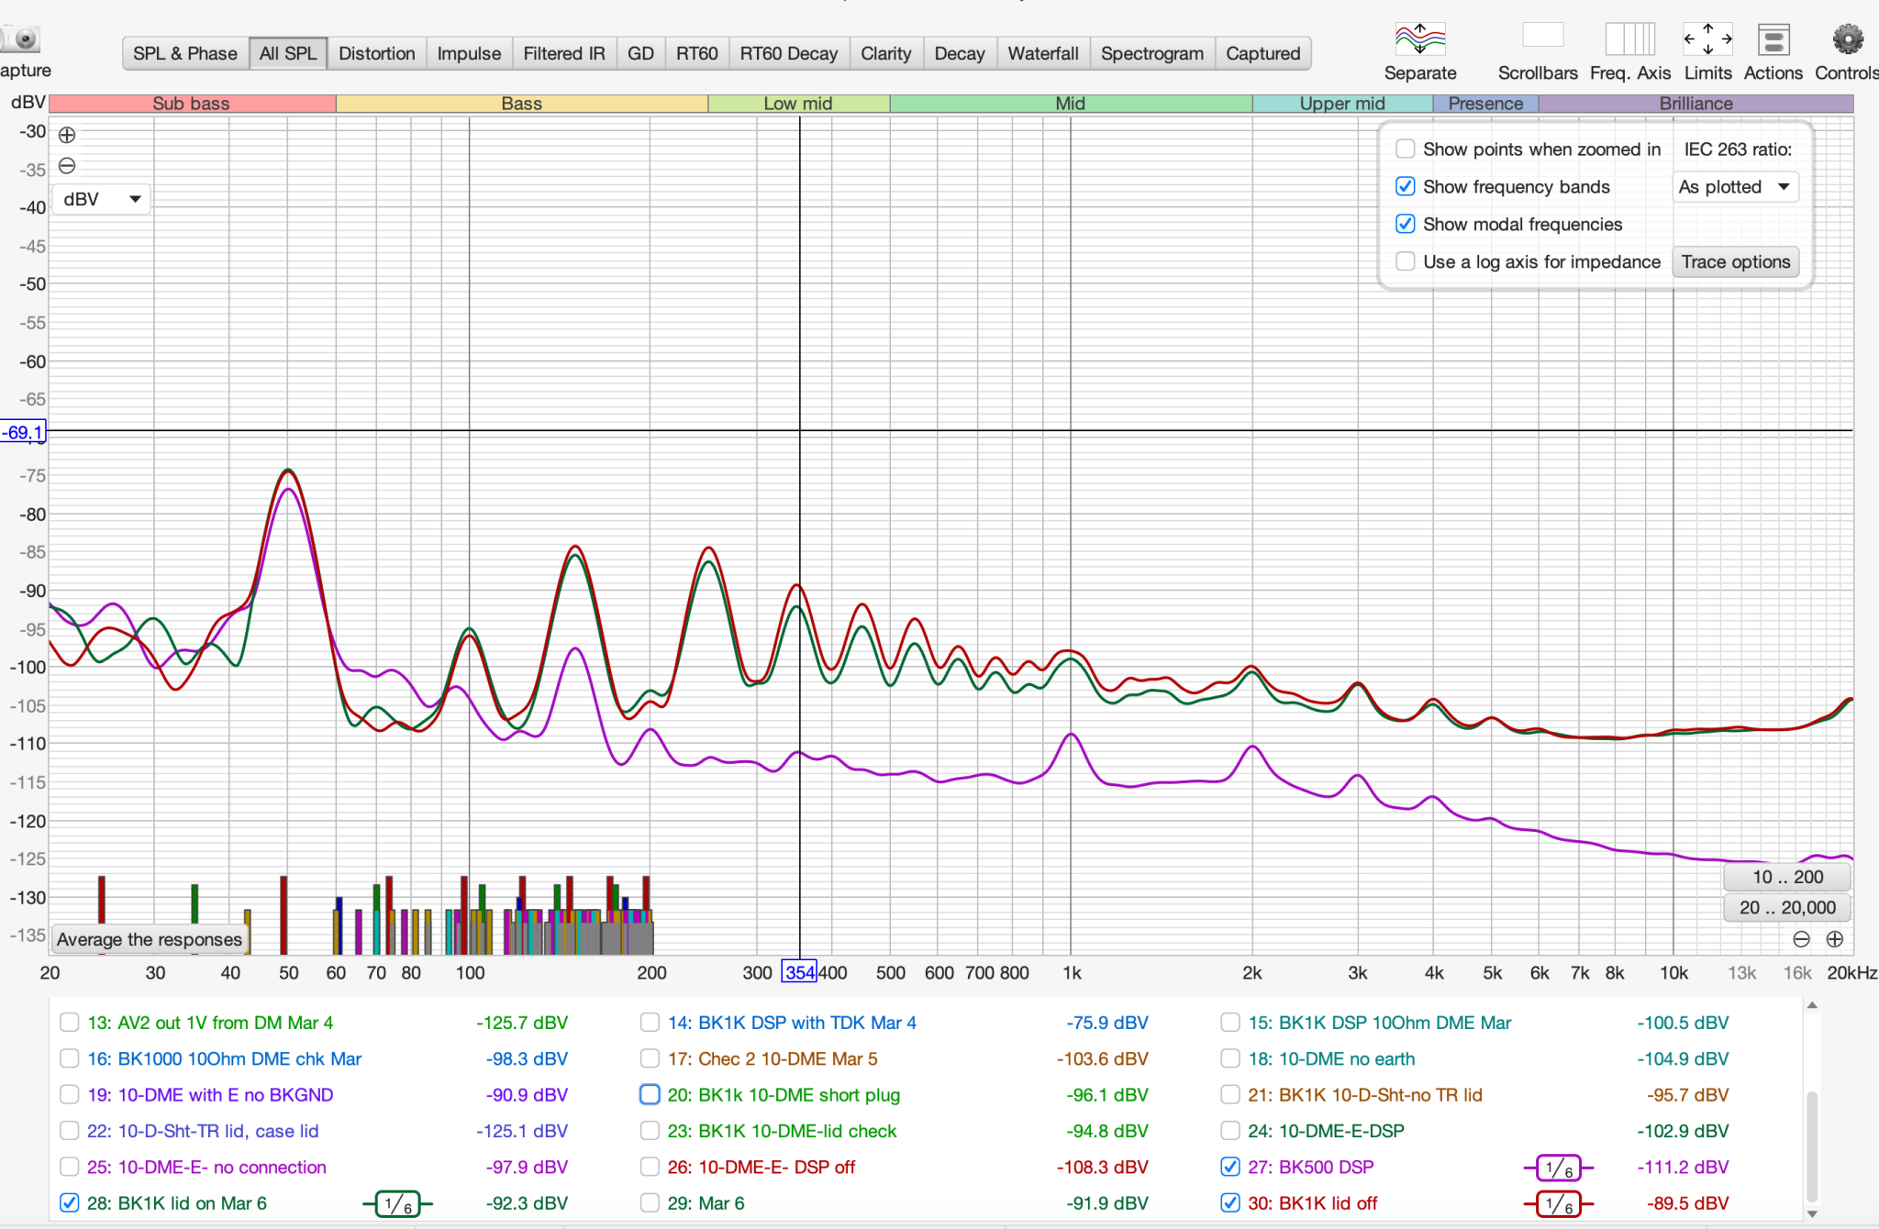This screenshot has height=1229, width=1879.
Task: Enable Show points when zoomed in
Action: point(1405,149)
